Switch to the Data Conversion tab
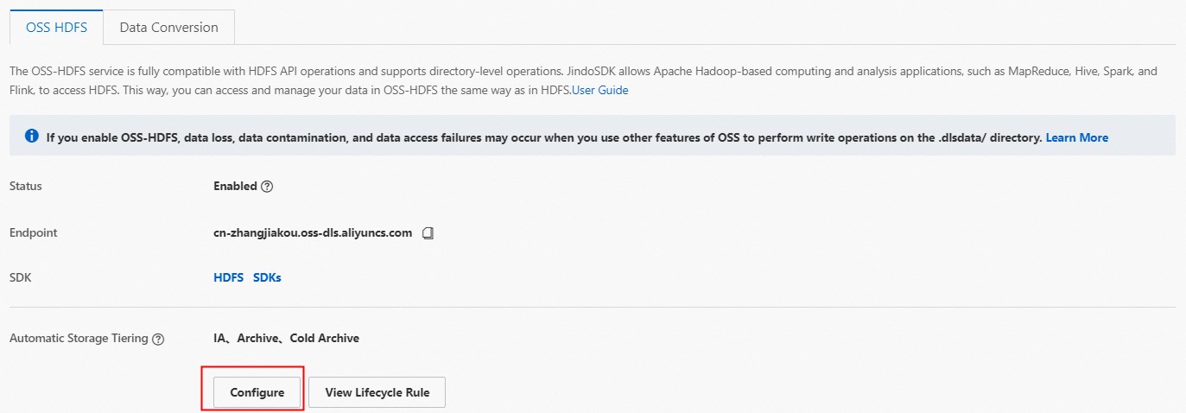 point(169,27)
